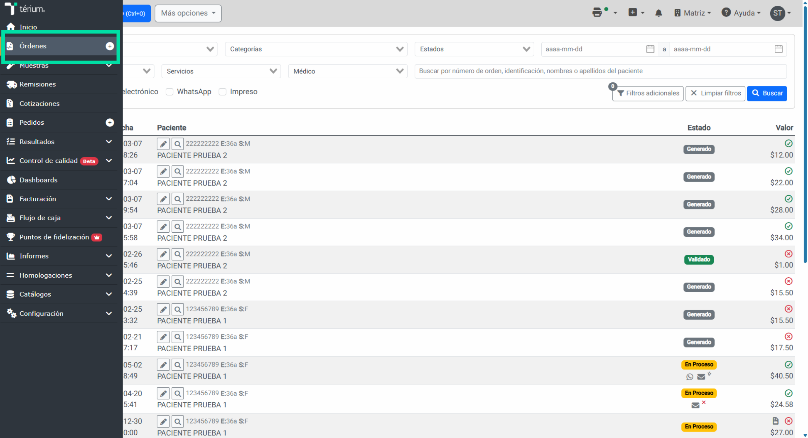This screenshot has width=808, height=438.
Task: Enable the WhatsApp checkbox
Action: pyautogui.click(x=170, y=92)
